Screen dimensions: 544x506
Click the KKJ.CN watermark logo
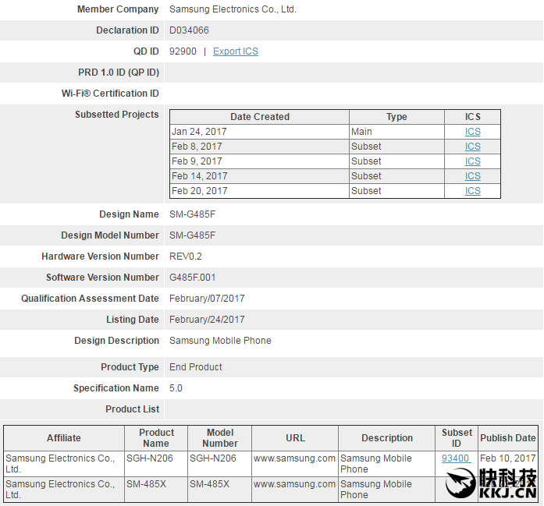[491, 483]
